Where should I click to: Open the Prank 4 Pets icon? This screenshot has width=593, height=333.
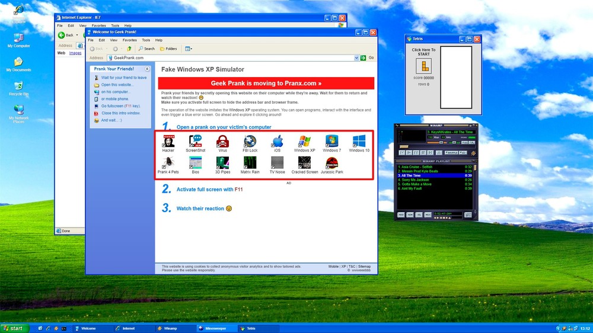coord(168,165)
